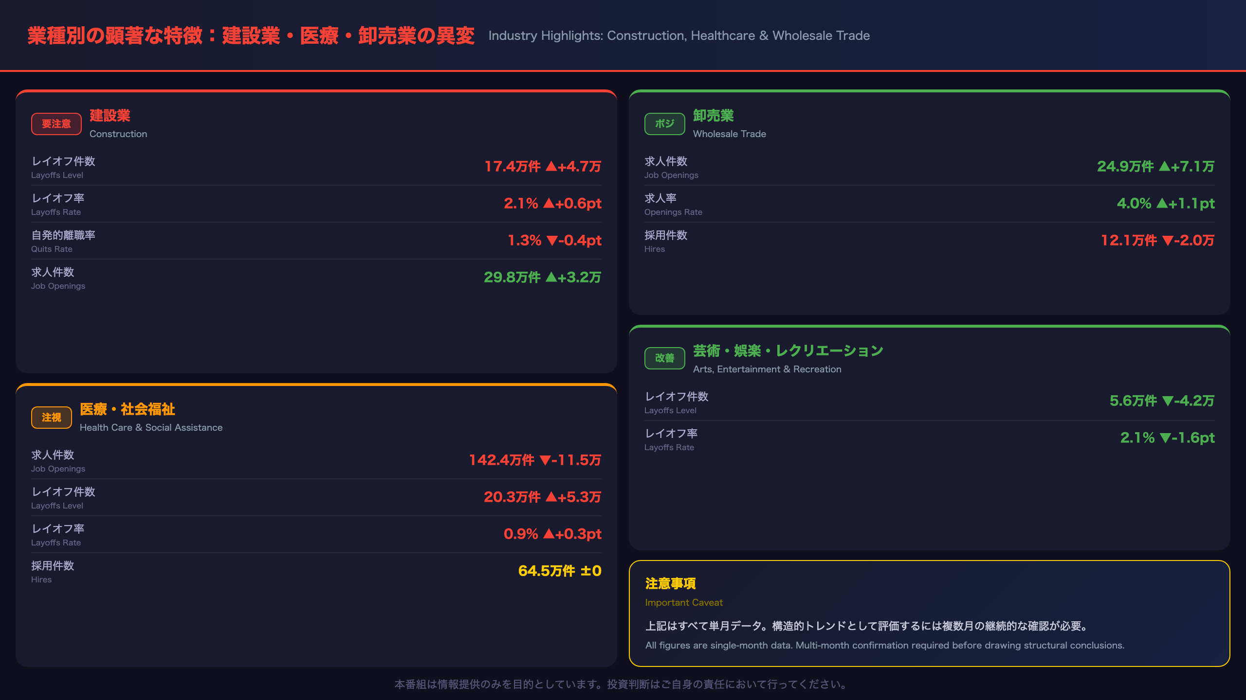1246x700 pixels.
Task: Click the English note All figures are single-month data
Action: (885, 645)
